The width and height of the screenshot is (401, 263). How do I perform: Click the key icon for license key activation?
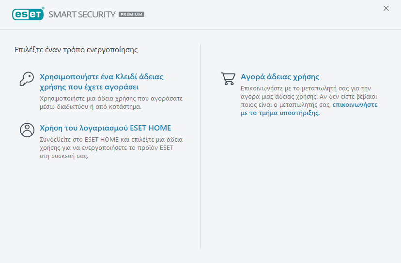tap(27, 79)
